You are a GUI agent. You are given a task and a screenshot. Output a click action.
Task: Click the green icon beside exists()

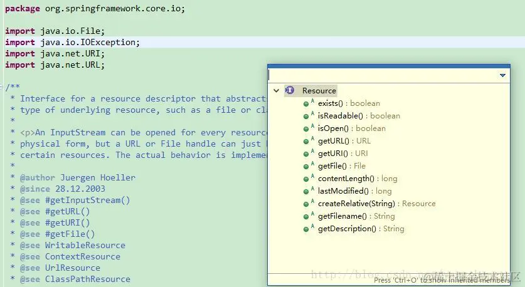click(x=306, y=103)
